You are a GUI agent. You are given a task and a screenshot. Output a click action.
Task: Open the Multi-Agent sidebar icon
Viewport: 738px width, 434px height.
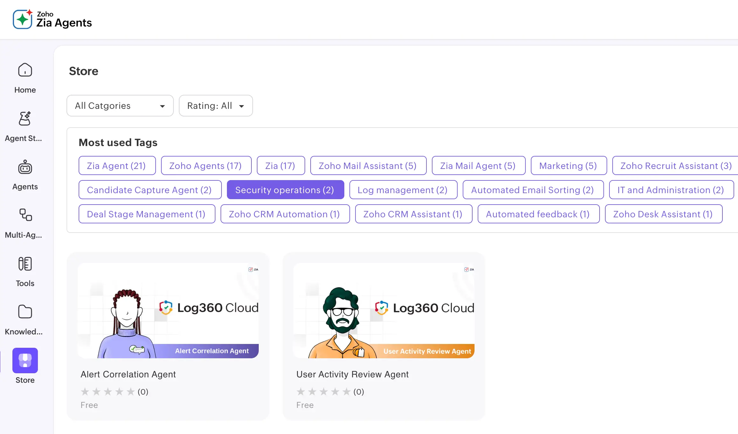click(x=25, y=215)
